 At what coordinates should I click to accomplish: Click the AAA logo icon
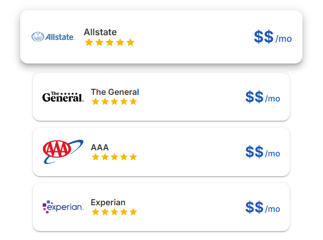63,151
